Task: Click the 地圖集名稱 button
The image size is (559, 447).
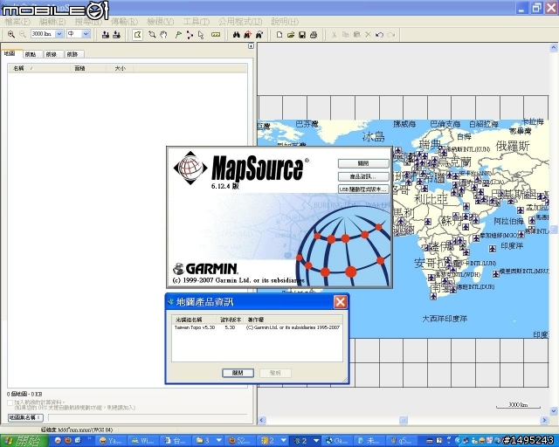Action: point(25,417)
